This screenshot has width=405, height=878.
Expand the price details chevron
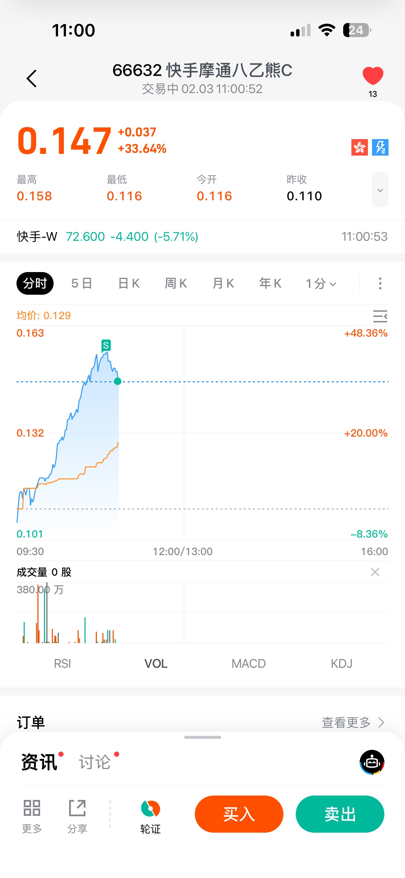(x=380, y=190)
